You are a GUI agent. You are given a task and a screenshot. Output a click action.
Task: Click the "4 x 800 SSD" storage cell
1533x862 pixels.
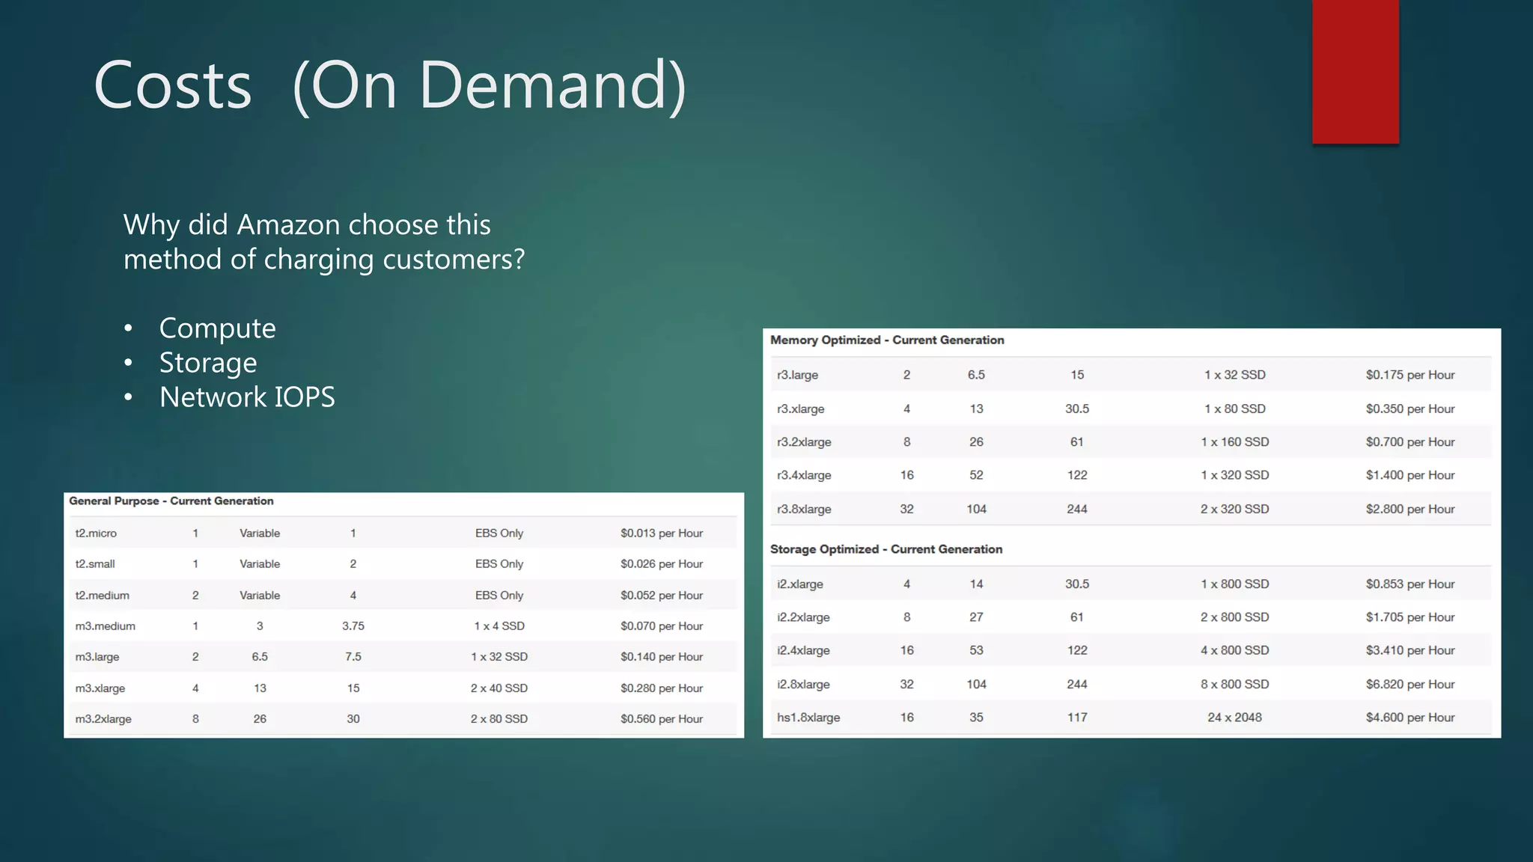click(1235, 650)
